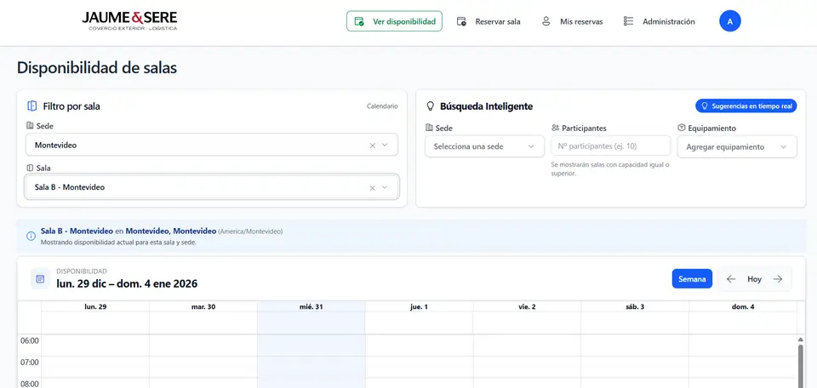The image size is (817, 388).
Task: Click the Búsqueda Inteligente lightbulb icon
Action: 431,106
